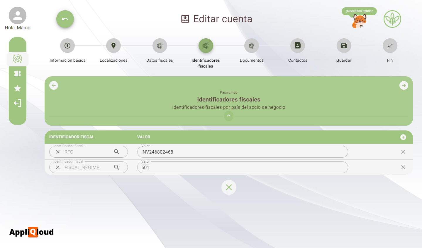Collapse the identifier table with the X expander
Viewport: 422px width, 248px height.
pyautogui.click(x=229, y=187)
